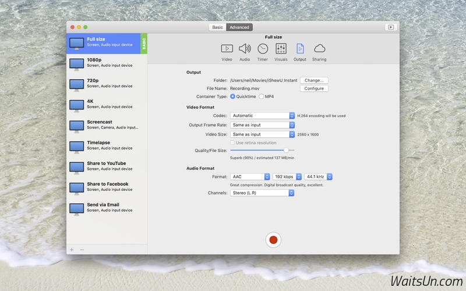Expand the Output Frame Rate dropdown
Viewport: 466px width, 291px height.
[262, 125]
